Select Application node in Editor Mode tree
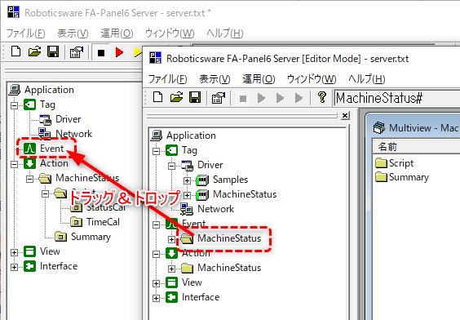This screenshot has height=320, width=460. point(191,136)
